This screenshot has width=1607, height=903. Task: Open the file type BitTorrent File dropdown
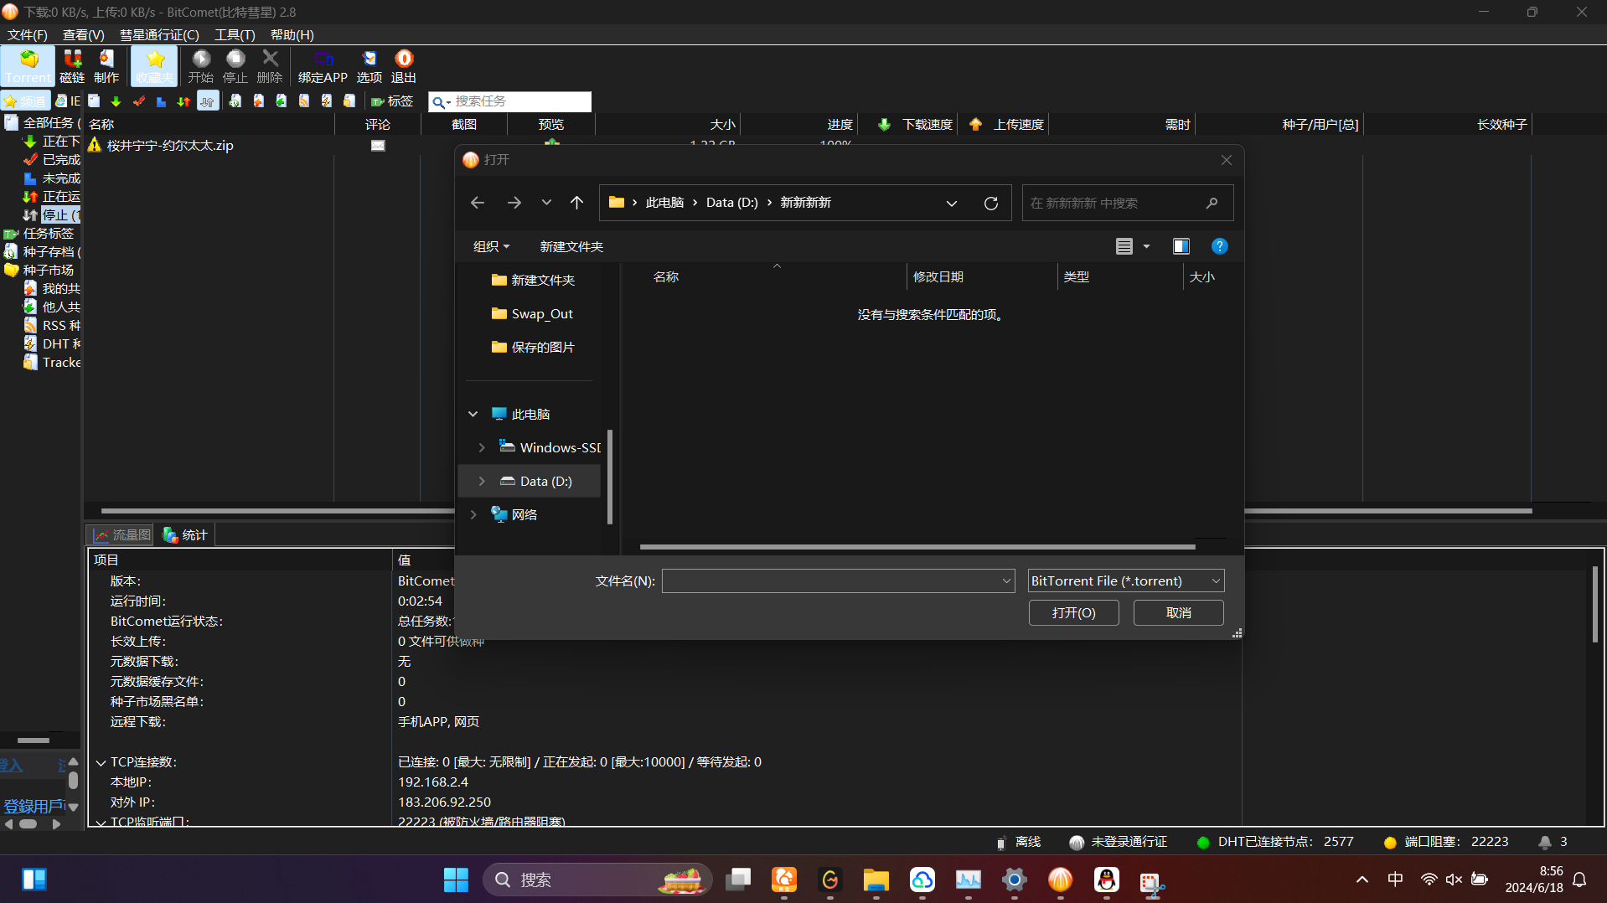(x=1125, y=580)
